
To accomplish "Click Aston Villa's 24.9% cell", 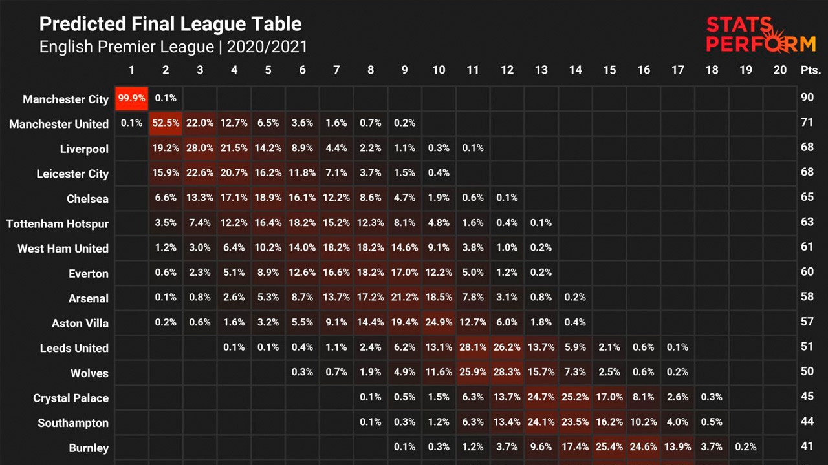I will pos(439,322).
